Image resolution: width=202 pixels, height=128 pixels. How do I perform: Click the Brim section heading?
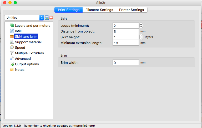tap(64, 56)
